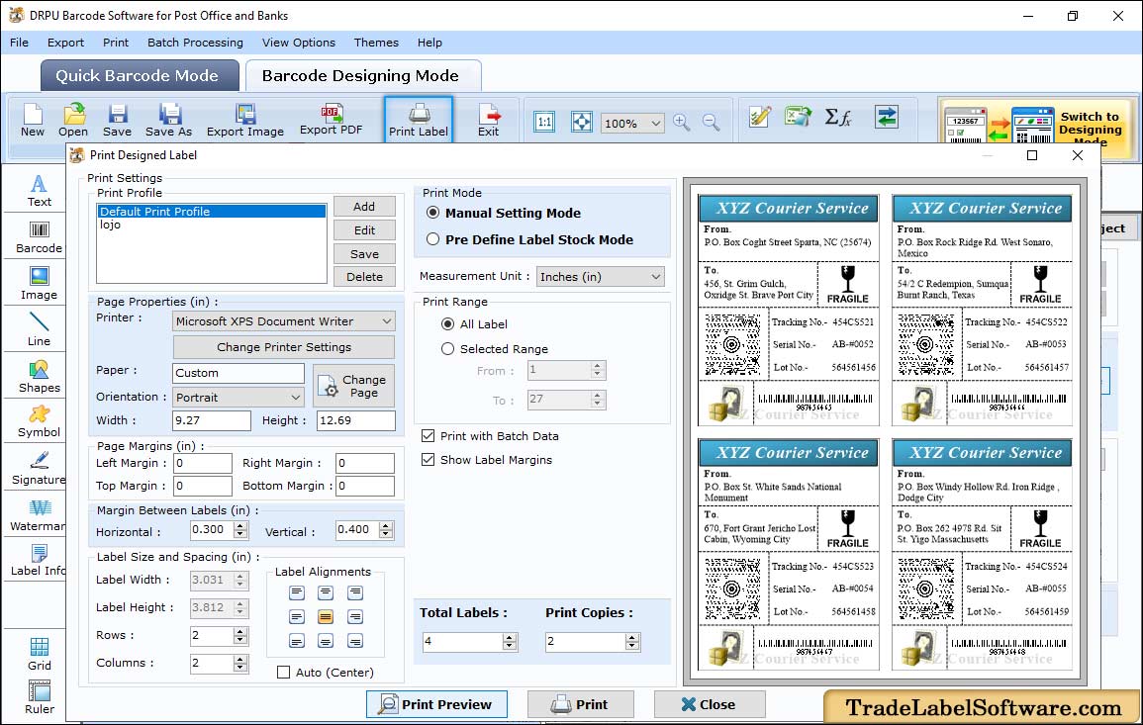
Task: Open the Measurement Unit dropdown
Action: pyautogui.click(x=601, y=277)
